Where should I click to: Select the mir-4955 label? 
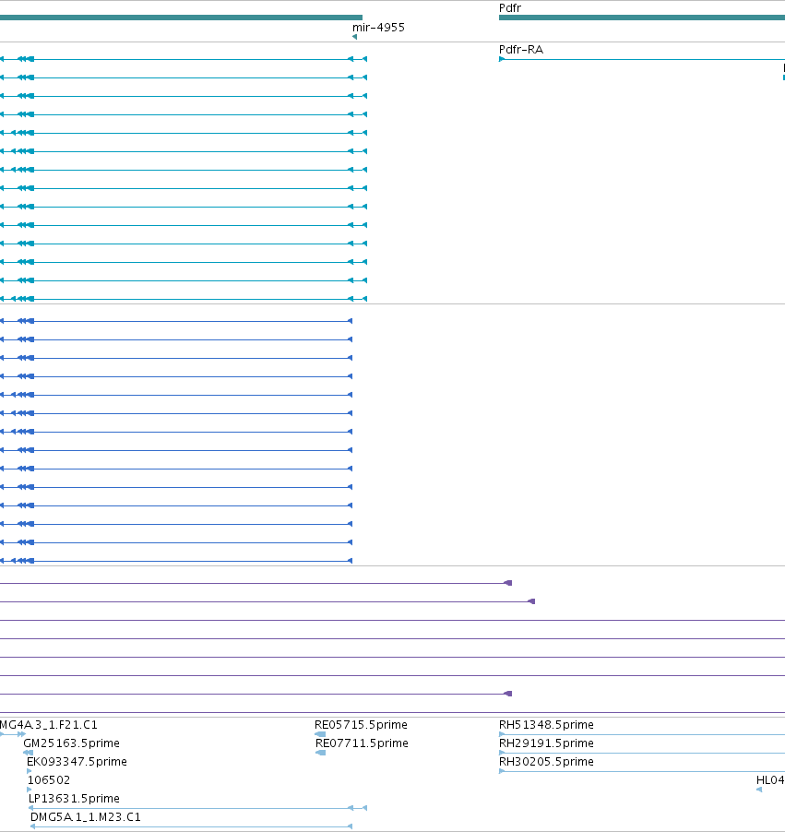(x=378, y=28)
